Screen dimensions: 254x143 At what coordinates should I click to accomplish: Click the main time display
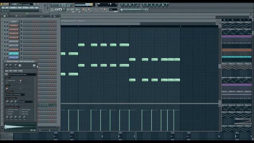pyautogui.click(x=62, y=5)
